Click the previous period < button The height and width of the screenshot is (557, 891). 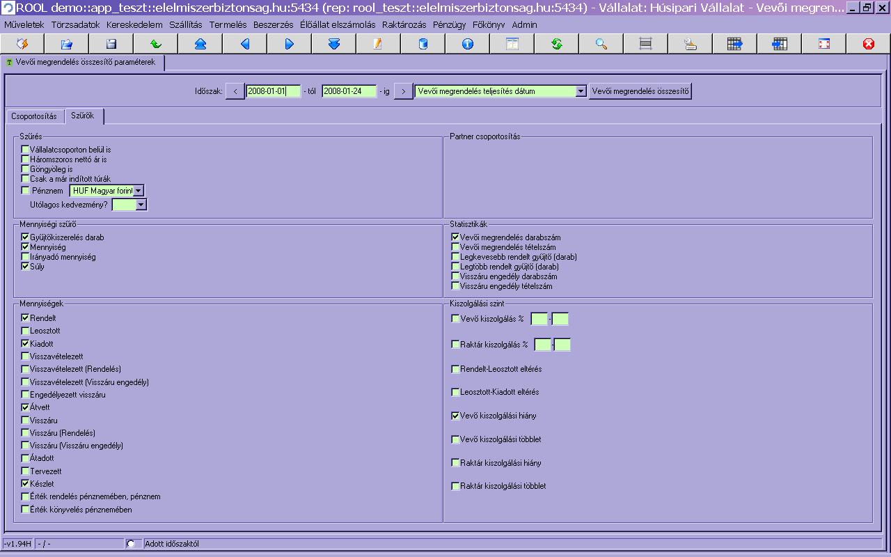(x=235, y=91)
